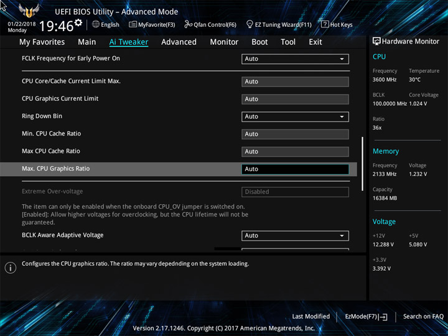Open the Exit tab

pos(315,42)
